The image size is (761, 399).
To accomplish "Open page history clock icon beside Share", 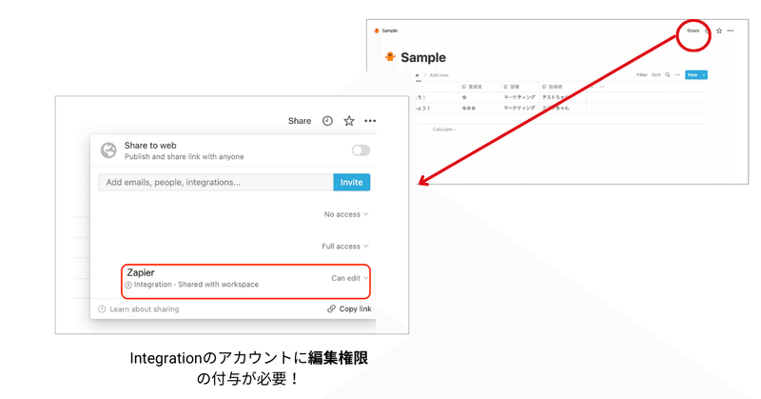I will 327,121.
